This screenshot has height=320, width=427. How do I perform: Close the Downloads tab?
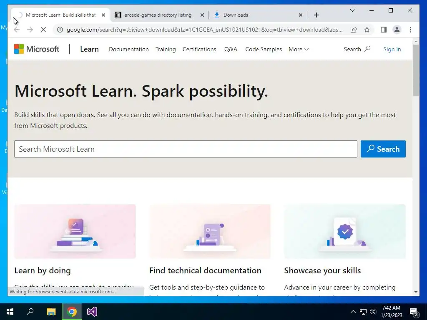coord(301,15)
